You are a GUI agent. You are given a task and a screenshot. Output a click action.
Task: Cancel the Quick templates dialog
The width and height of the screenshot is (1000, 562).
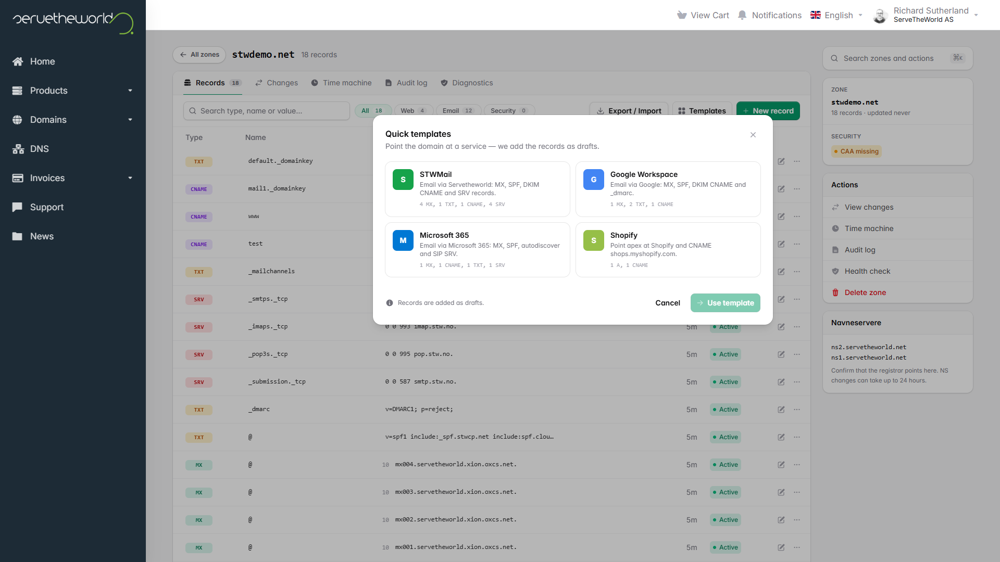(668, 303)
